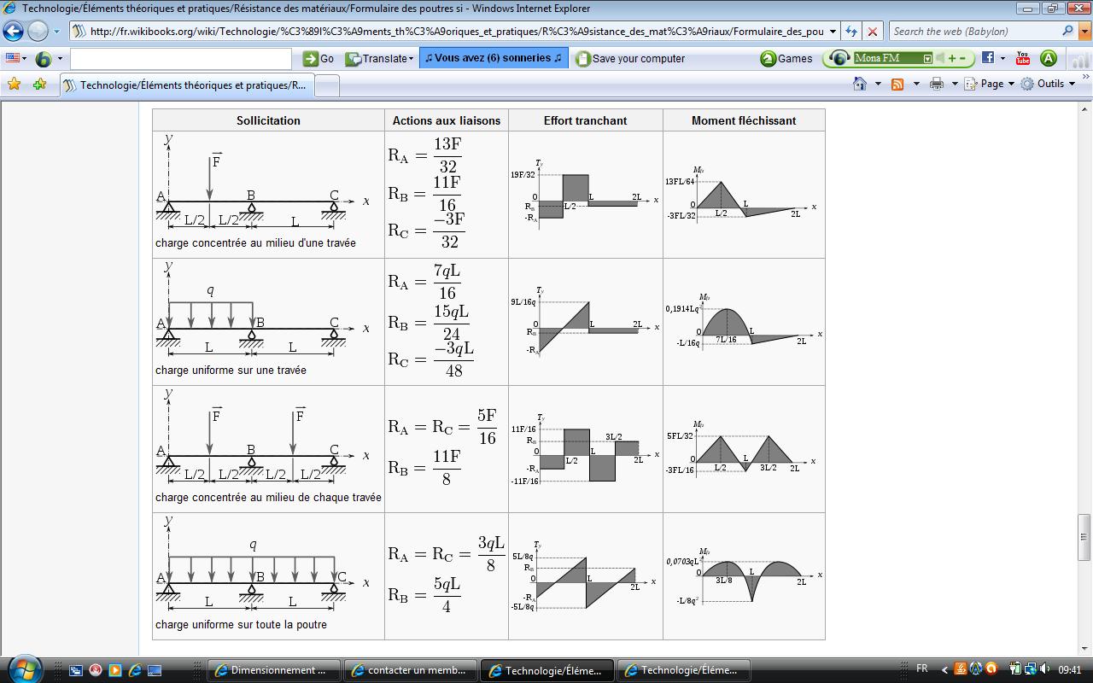Click the 'Sollicitation' column header
The image size is (1093, 683).
coord(268,120)
